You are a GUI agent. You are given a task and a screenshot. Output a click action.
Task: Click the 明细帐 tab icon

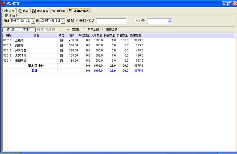54,11
